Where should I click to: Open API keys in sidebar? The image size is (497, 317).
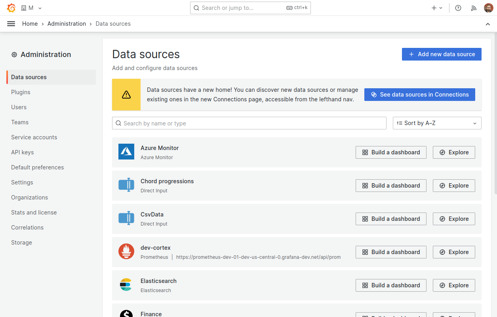click(x=22, y=152)
